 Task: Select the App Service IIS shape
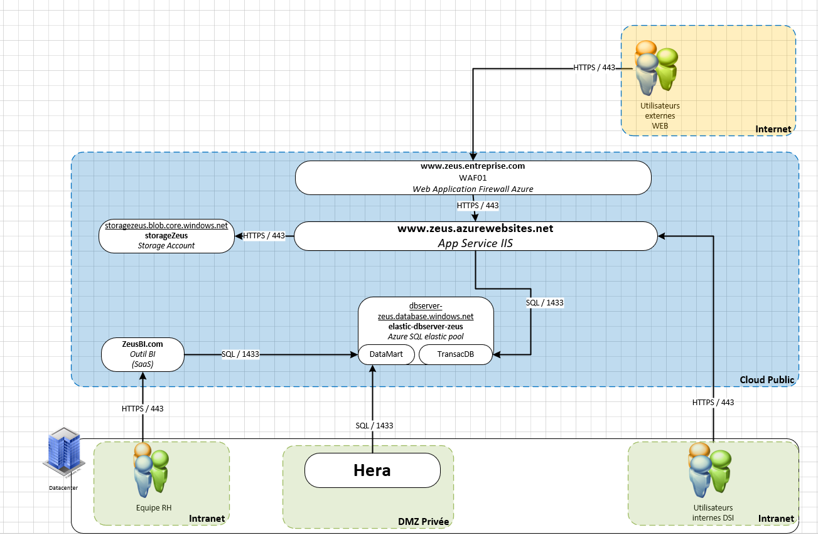(475, 236)
